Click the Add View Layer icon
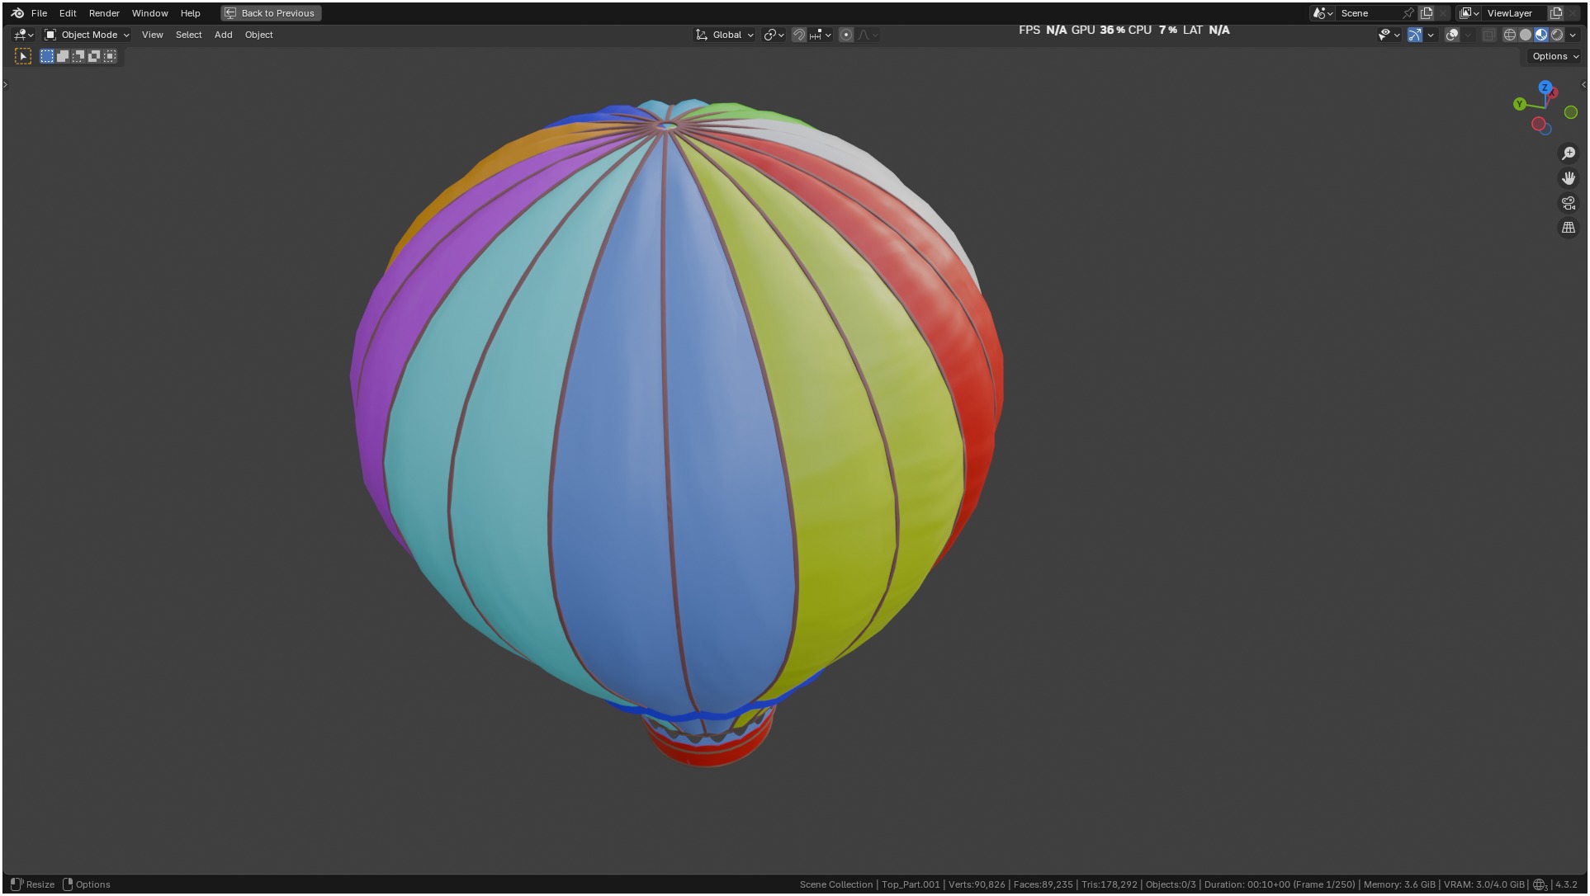 tap(1556, 13)
